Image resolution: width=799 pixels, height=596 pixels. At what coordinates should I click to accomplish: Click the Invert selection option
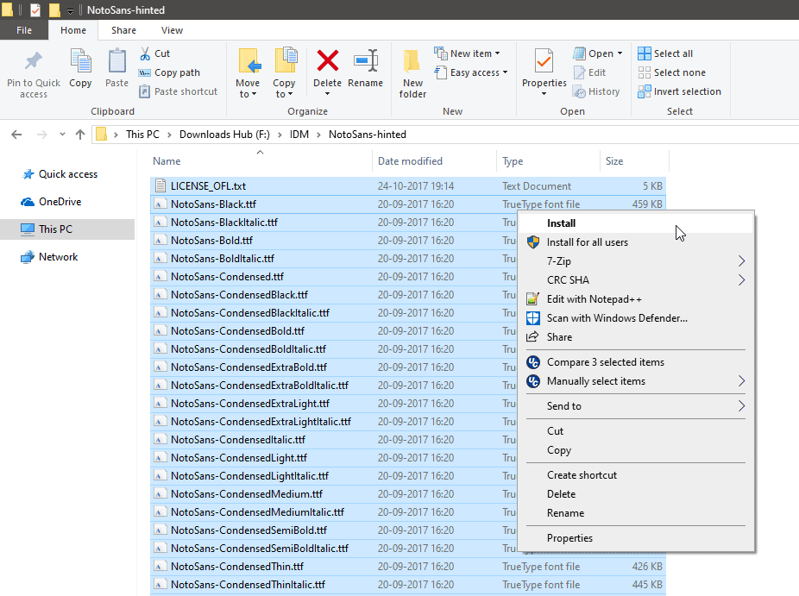680,91
